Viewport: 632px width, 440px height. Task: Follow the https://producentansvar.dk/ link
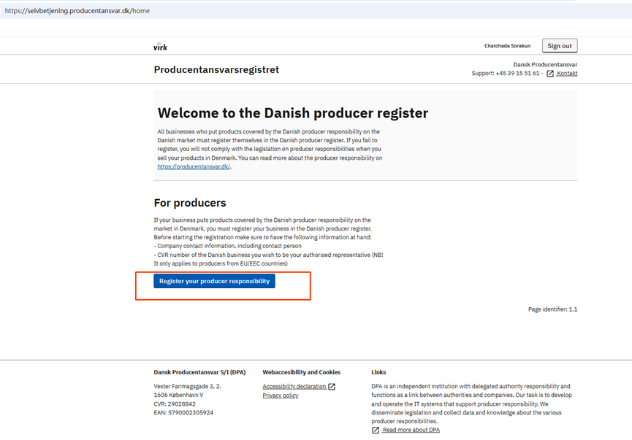[194, 166]
